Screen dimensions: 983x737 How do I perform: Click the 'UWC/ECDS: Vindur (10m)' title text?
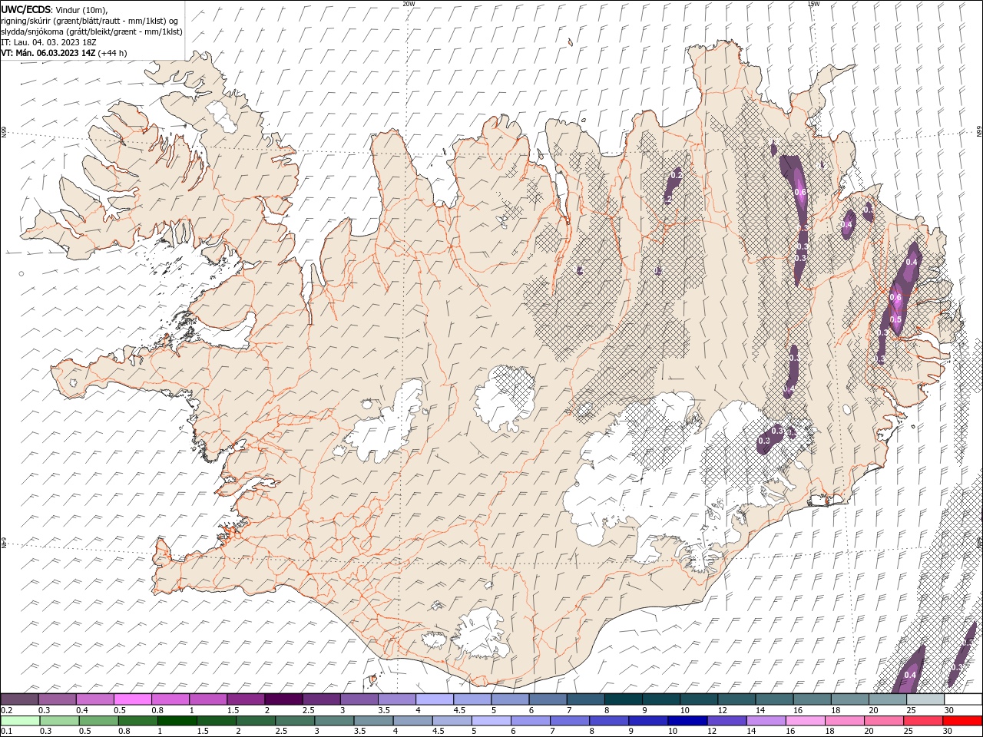click(x=55, y=9)
